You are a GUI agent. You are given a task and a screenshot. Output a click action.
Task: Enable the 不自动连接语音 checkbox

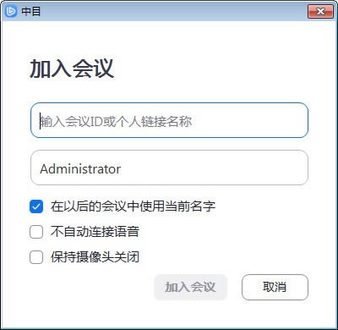pyautogui.click(x=36, y=232)
